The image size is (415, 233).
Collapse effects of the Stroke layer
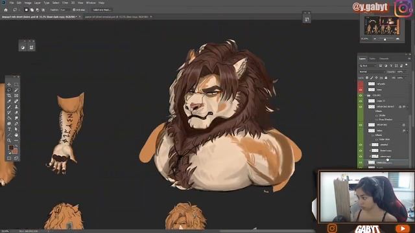(407, 107)
